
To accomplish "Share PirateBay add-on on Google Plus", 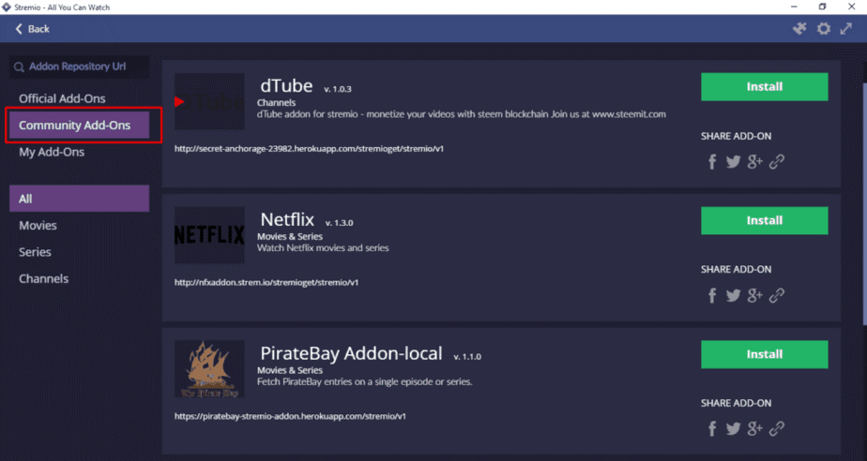I will [754, 429].
